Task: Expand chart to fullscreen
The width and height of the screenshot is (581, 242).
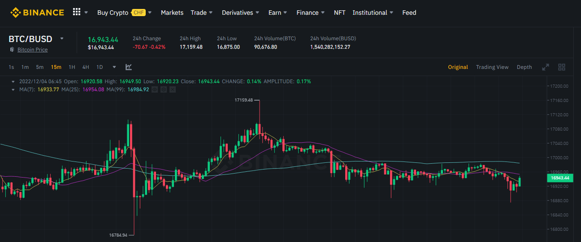Action: 546,67
